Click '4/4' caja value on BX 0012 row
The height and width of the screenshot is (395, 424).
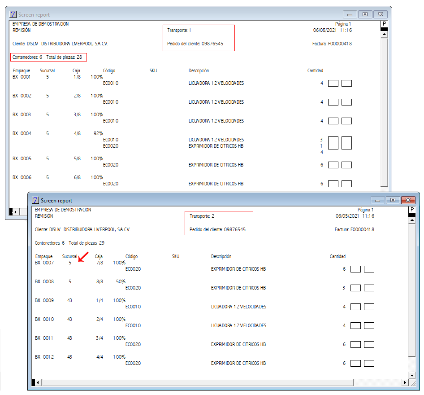pos(100,357)
